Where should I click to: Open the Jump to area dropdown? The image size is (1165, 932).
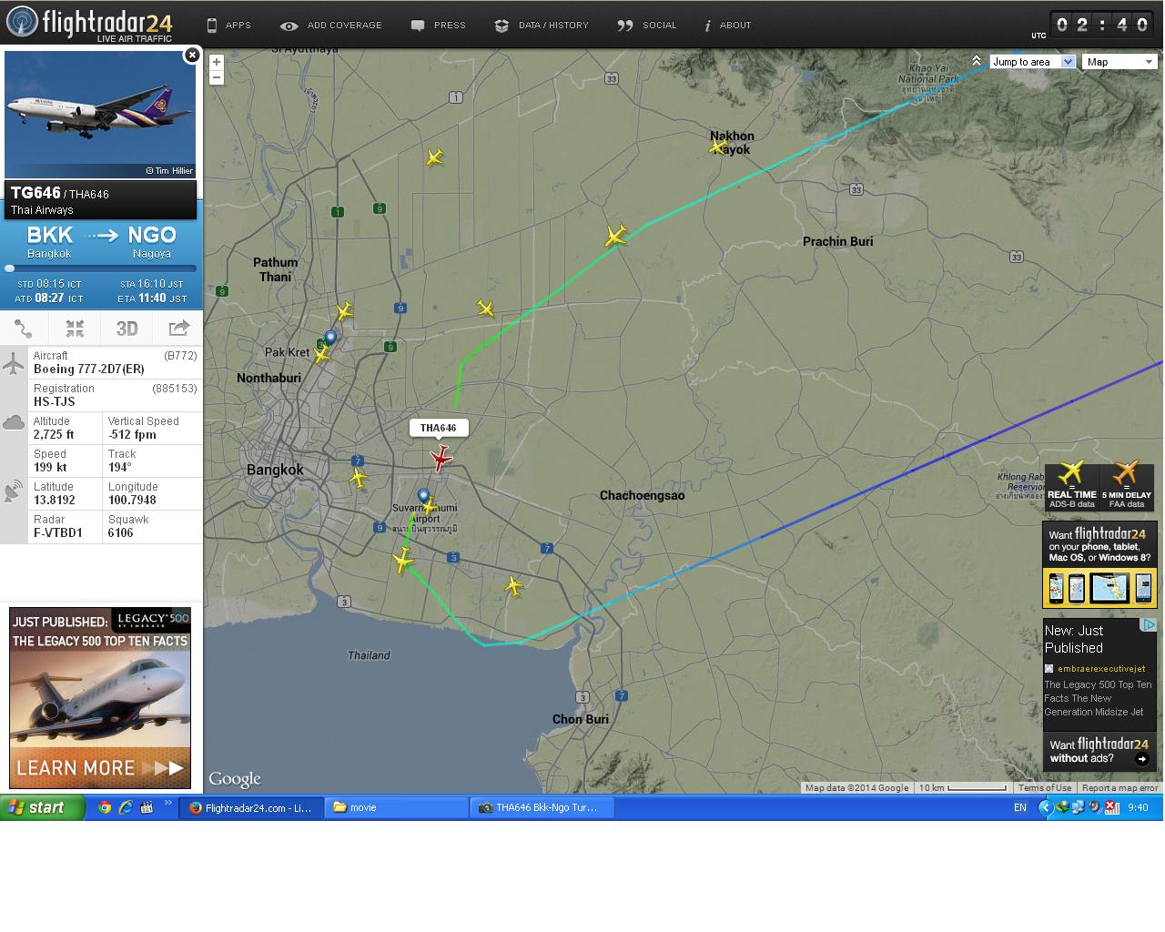point(1033,62)
